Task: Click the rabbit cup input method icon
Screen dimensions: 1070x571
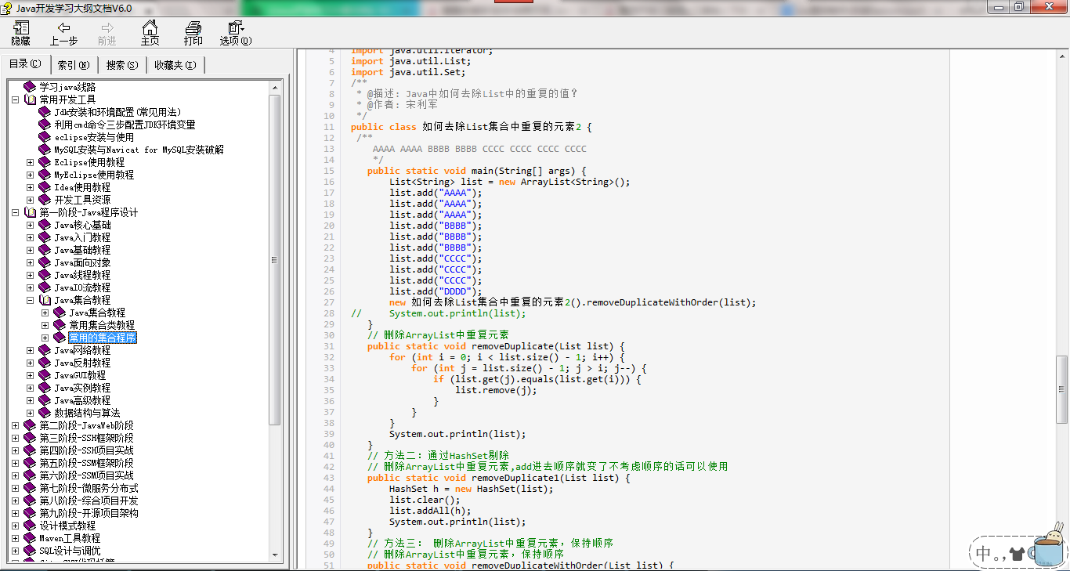Action: tap(1048, 546)
